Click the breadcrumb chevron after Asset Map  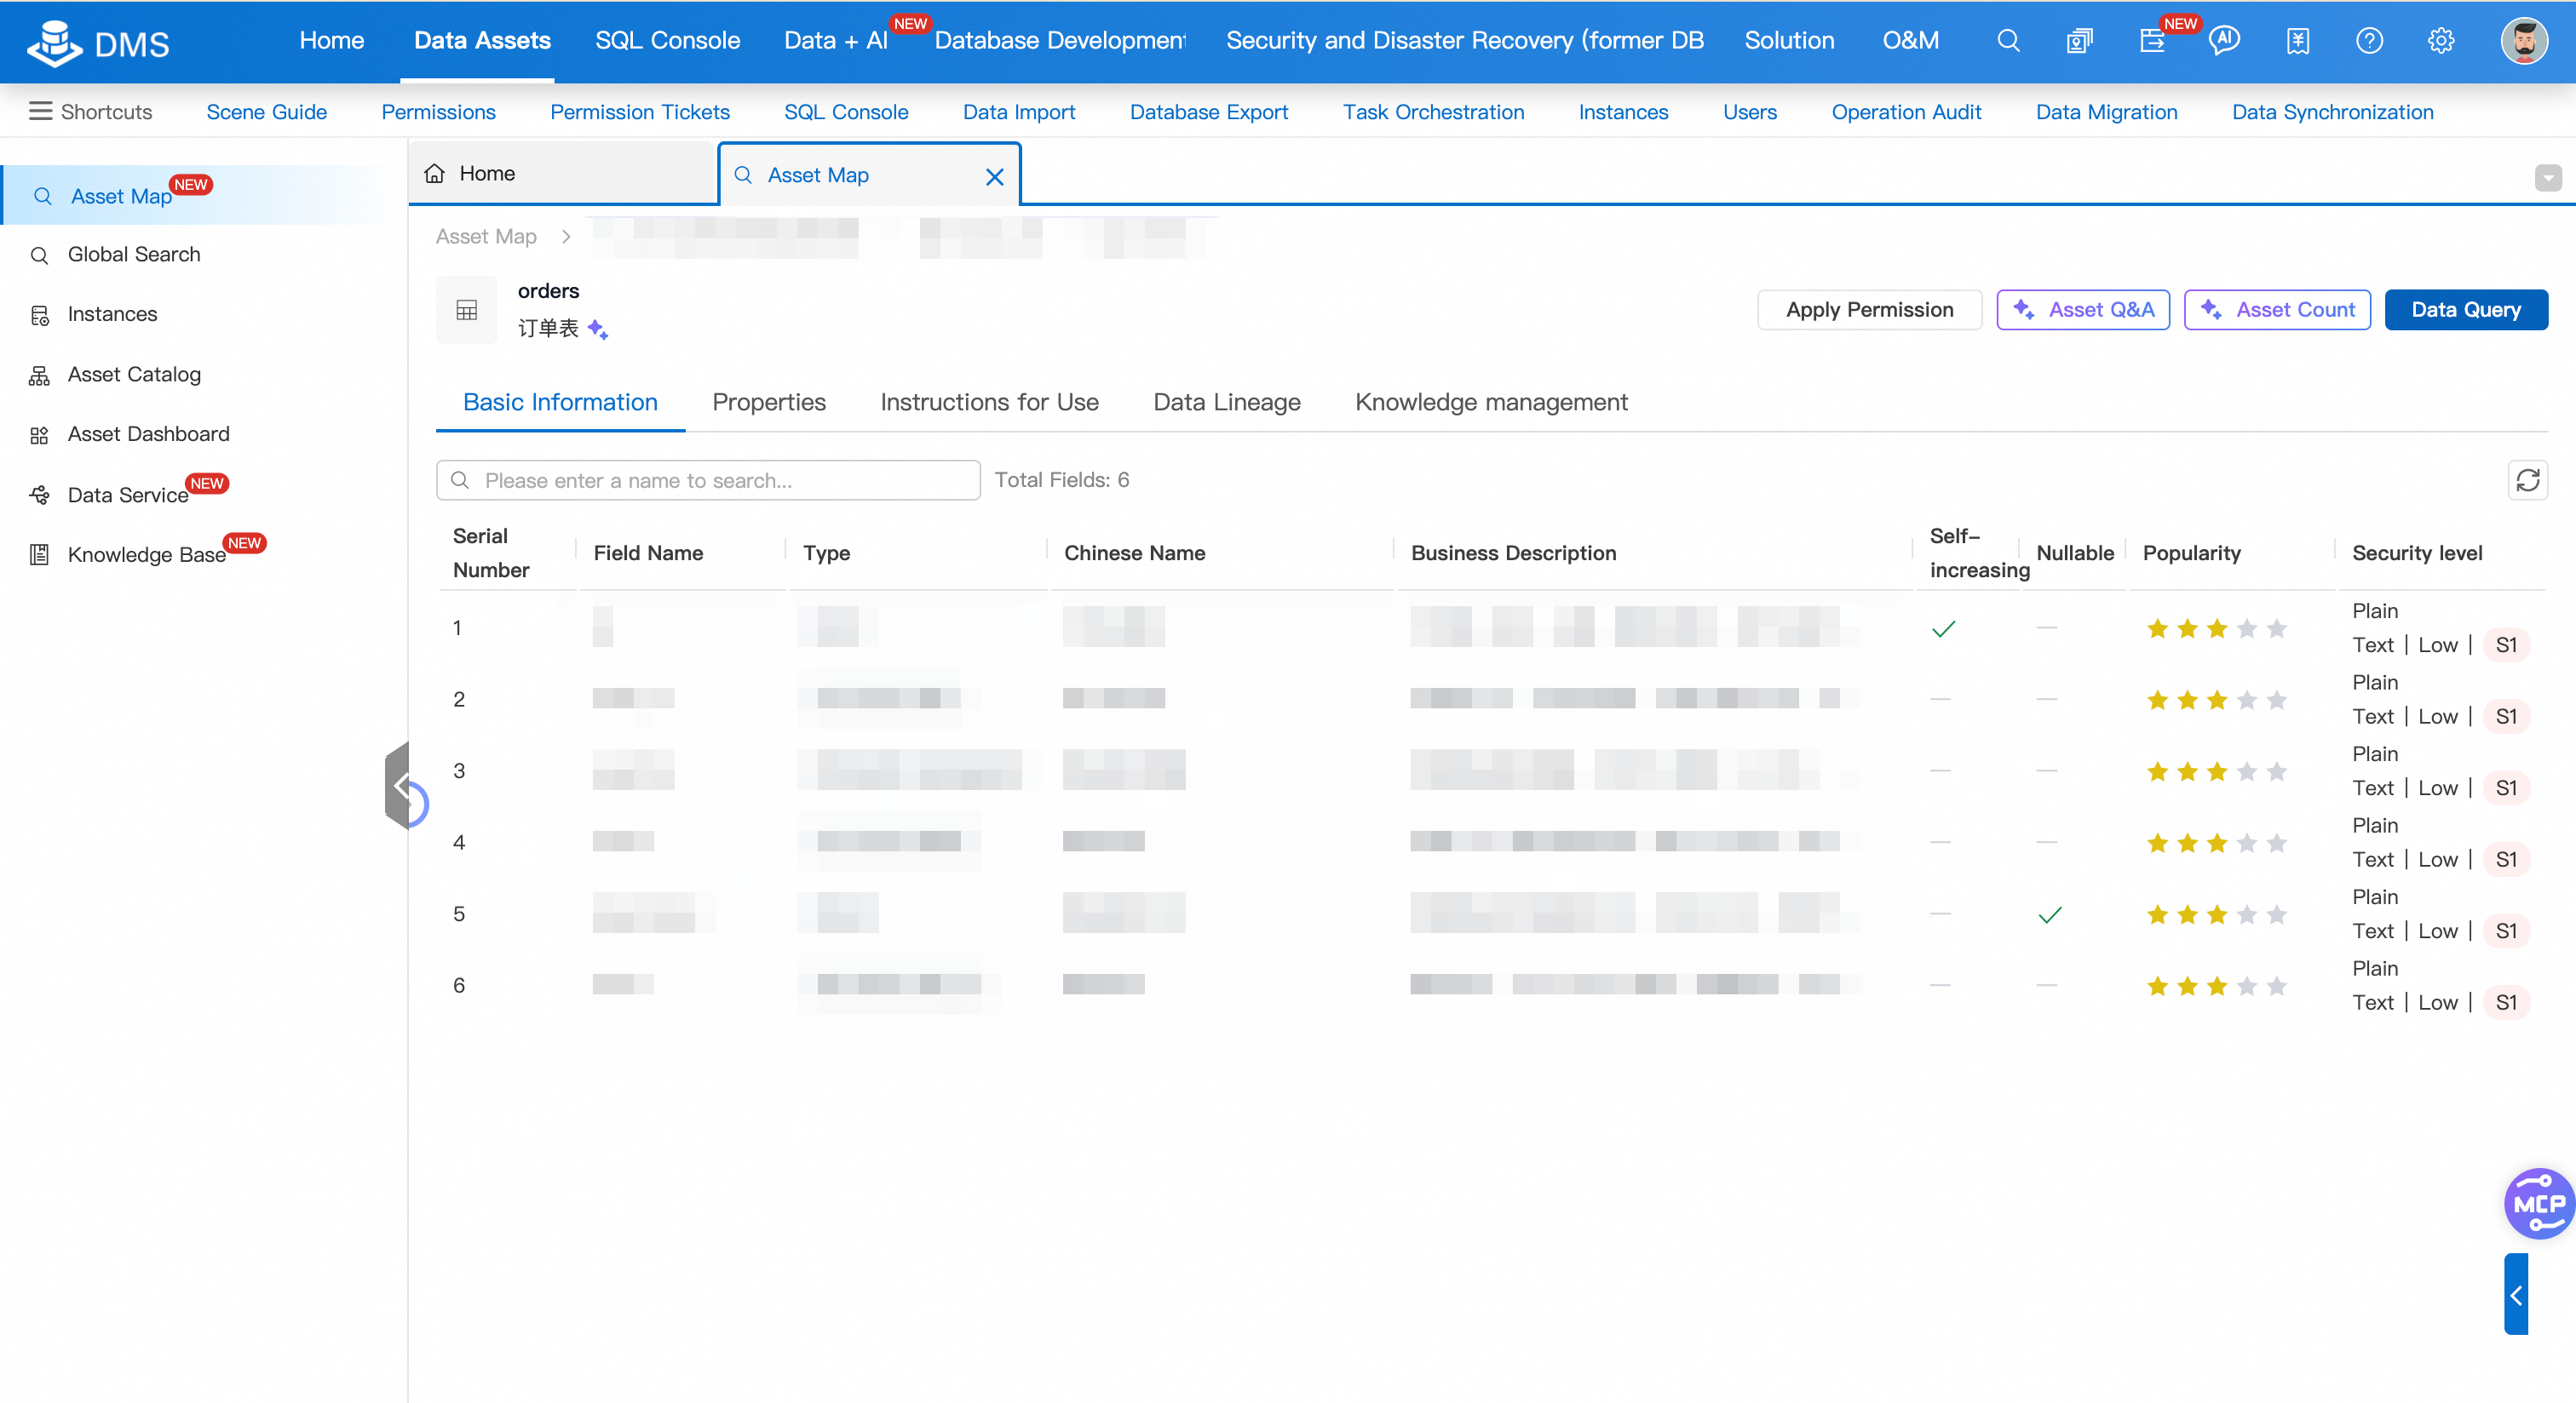(566, 237)
